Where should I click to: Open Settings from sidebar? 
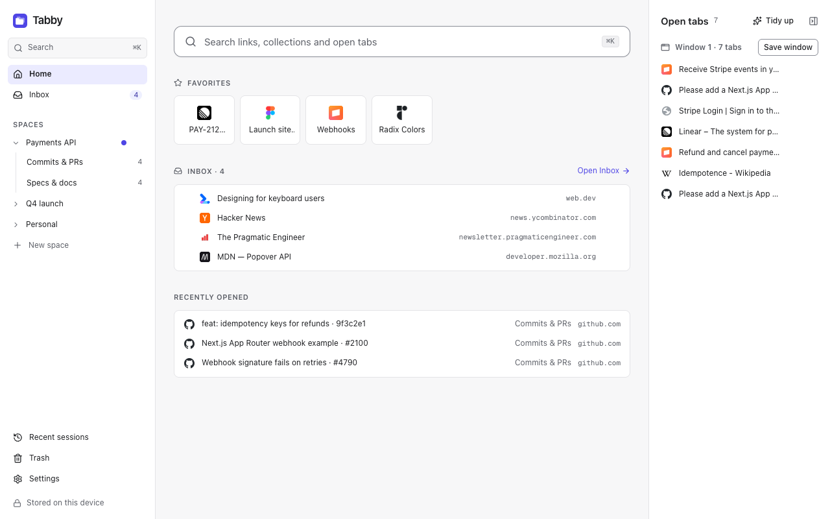(77, 479)
